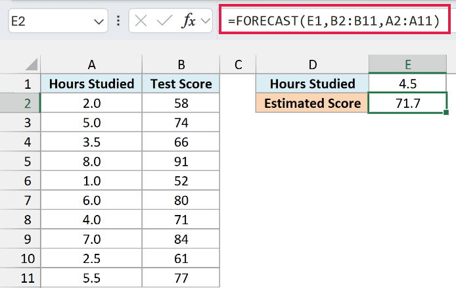Select row 6 header

(x=20, y=181)
